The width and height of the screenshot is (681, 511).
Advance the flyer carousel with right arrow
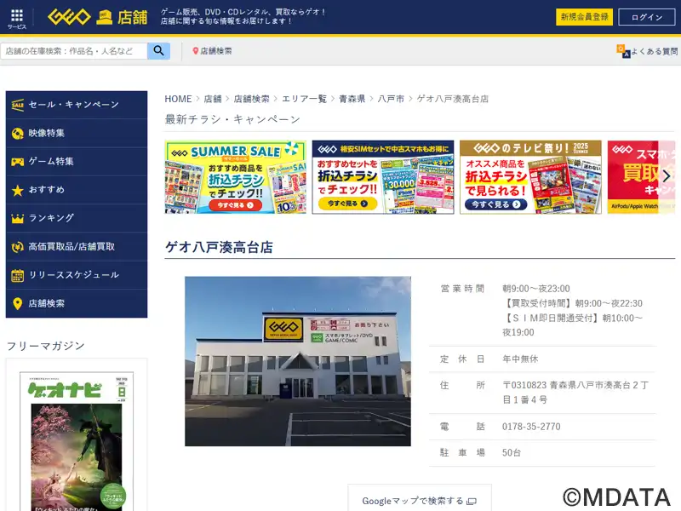click(667, 176)
